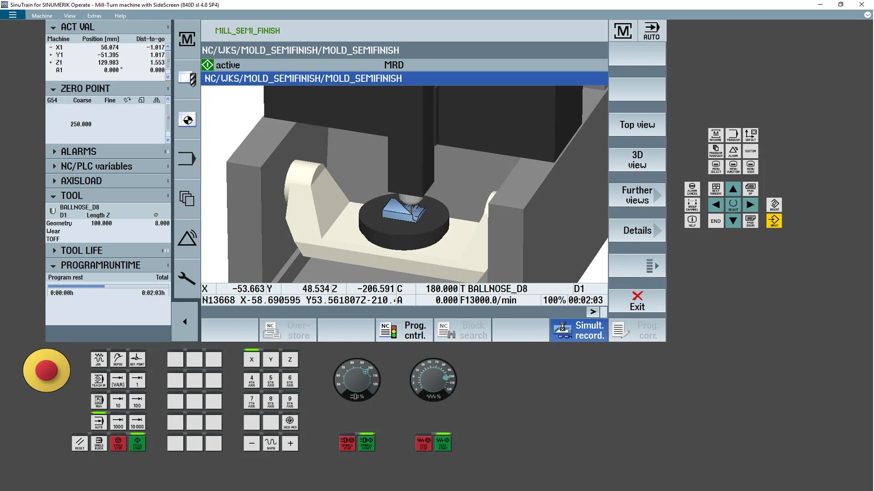Screen dimensions: 874x491
Task: Select the X axis key
Action: (x=251, y=359)
